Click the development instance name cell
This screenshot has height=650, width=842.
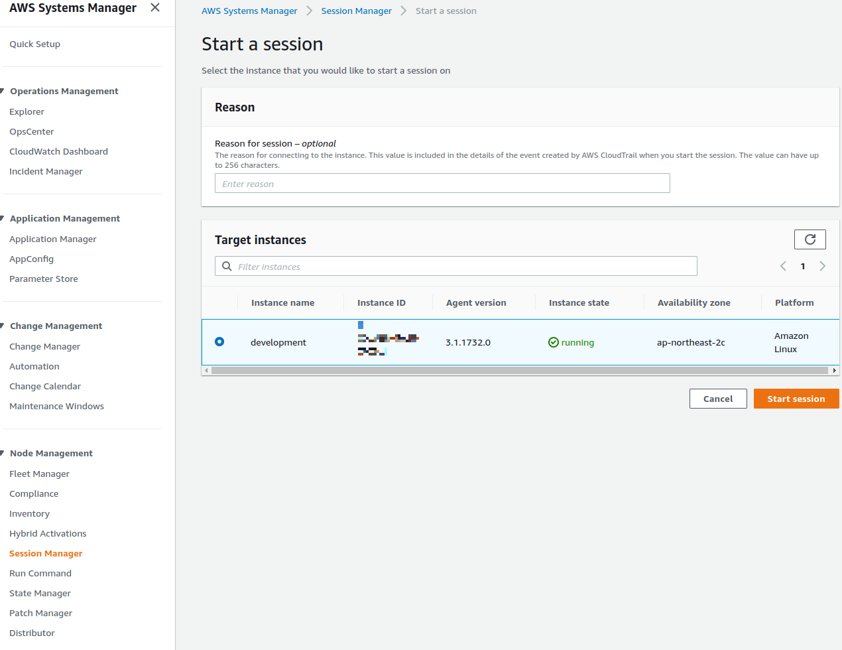click(278, 342)
